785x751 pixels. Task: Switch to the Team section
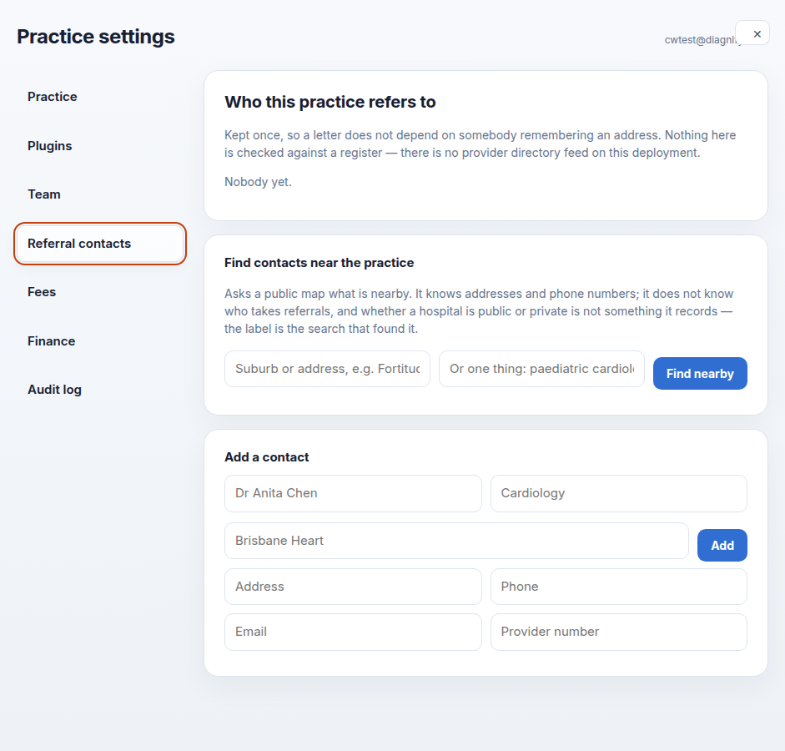tap(100, 194)
